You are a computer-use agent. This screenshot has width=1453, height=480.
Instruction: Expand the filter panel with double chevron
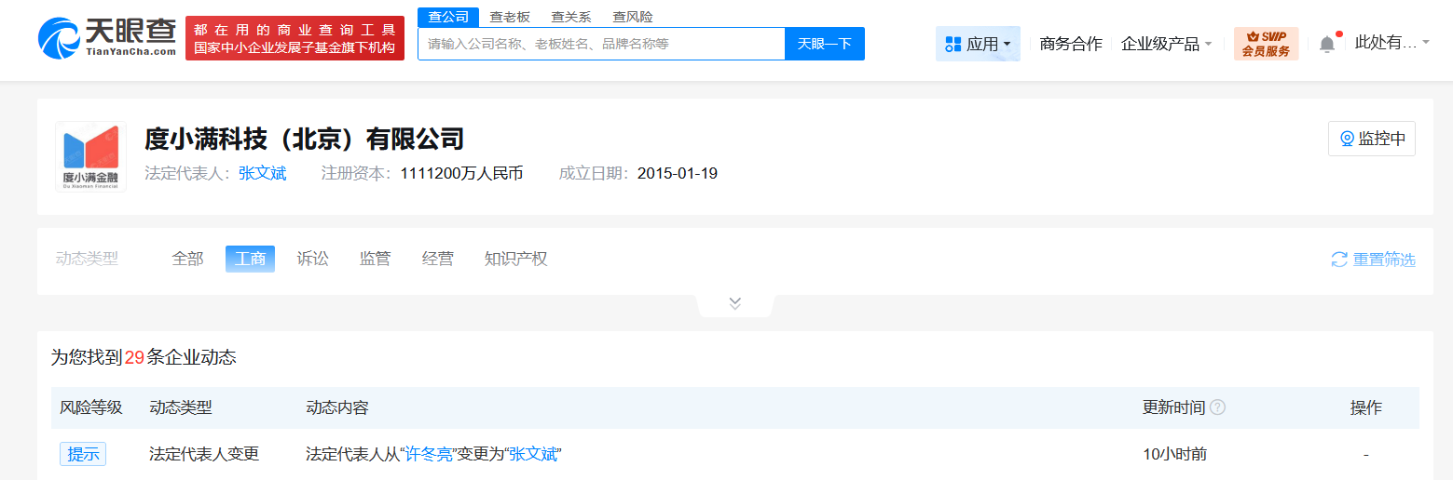point(735,303)
